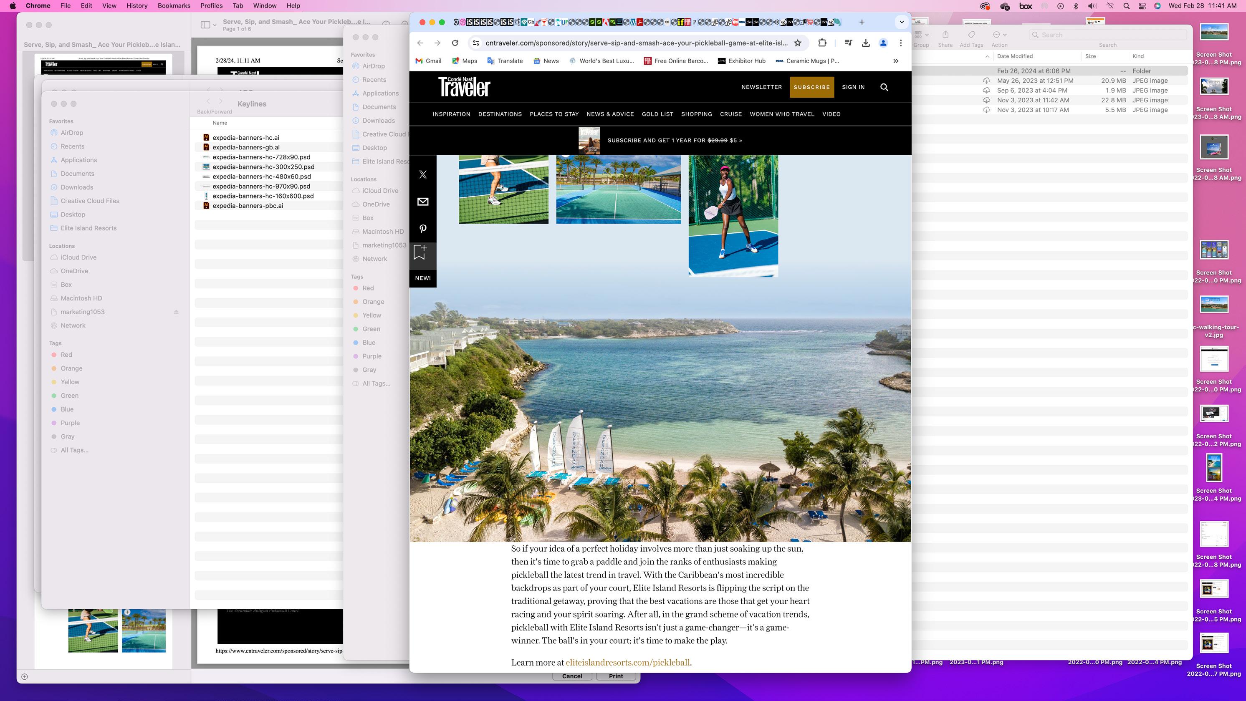
Task: Bookmark this page with the star icon
Action: click(798, 43)
